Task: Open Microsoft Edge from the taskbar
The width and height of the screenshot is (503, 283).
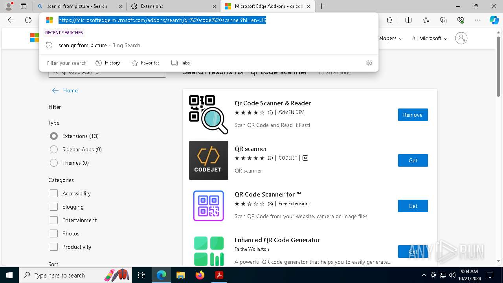Action: [x=162, y=275]
